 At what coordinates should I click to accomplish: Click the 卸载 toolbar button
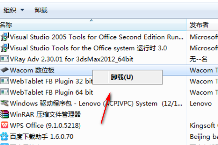click(x=41, y=10)
